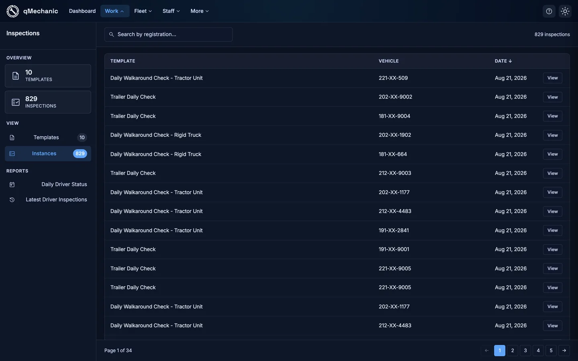
Task: Open Latest Driver Inspections report
Action: 48,200
